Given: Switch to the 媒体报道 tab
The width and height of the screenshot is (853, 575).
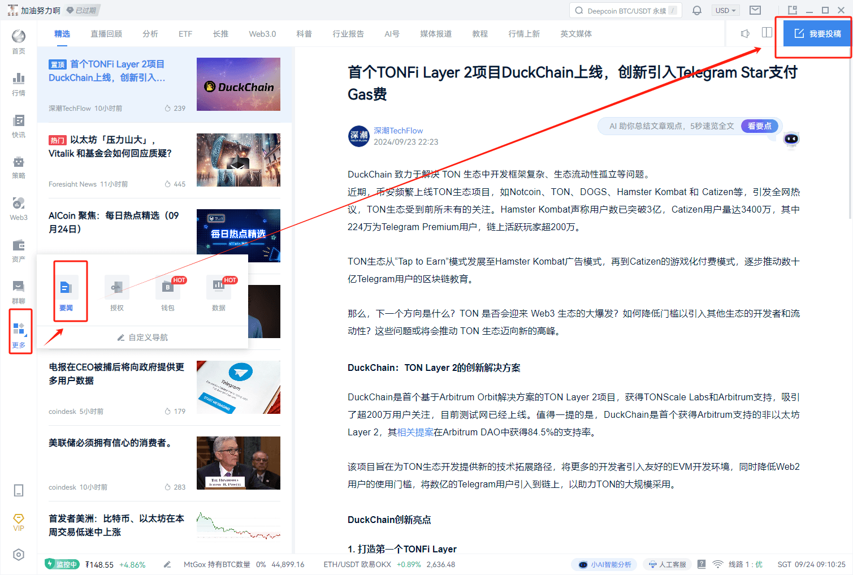Looking at the screenshot, I should [x=436, y=34].
